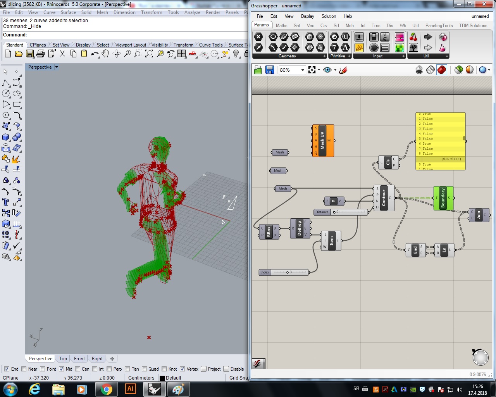Enable the Project osnap checkbox
The height and width of the screenshot is (397, 496).
click(x=204, y=369)
